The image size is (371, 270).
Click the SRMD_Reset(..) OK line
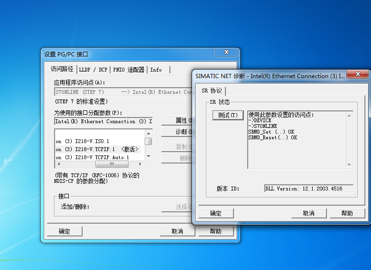pyautogui.click(x=273, y=137)
